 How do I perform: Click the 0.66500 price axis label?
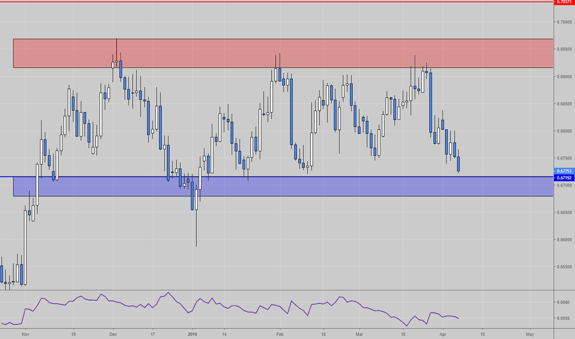click(564, 213)
